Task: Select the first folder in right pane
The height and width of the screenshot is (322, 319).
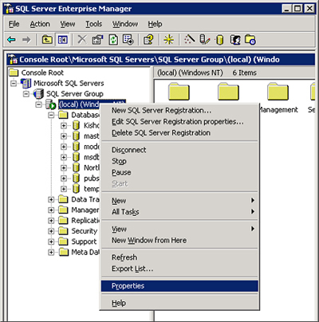Action: [179, 92]
